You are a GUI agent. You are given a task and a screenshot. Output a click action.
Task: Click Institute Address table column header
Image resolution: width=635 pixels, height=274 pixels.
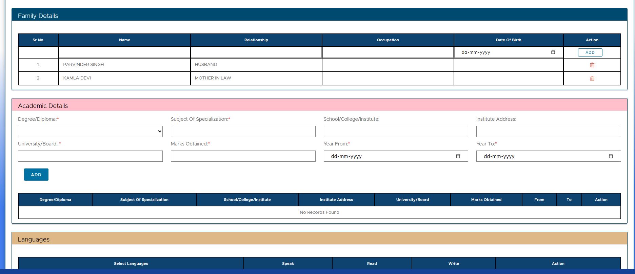336,200
